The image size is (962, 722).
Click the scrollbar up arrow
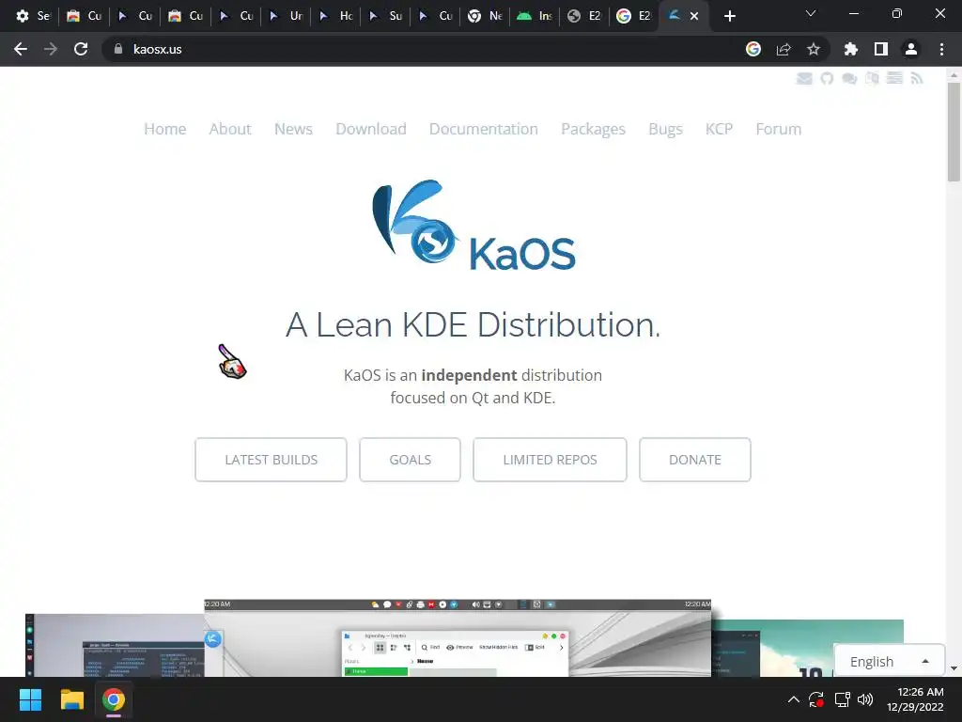pos(954,75)
